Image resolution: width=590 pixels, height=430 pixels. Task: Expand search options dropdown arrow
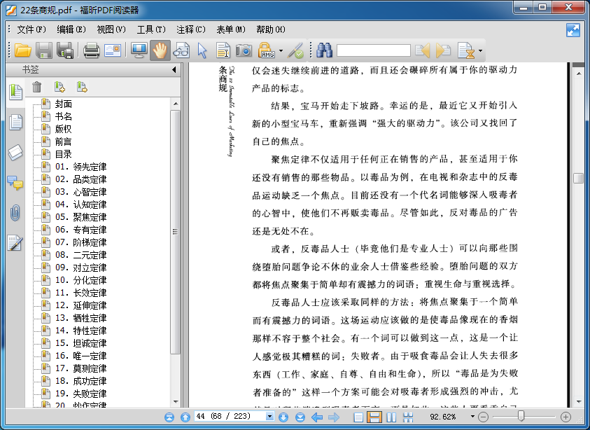pyautogui.click(x=480, y=50)
